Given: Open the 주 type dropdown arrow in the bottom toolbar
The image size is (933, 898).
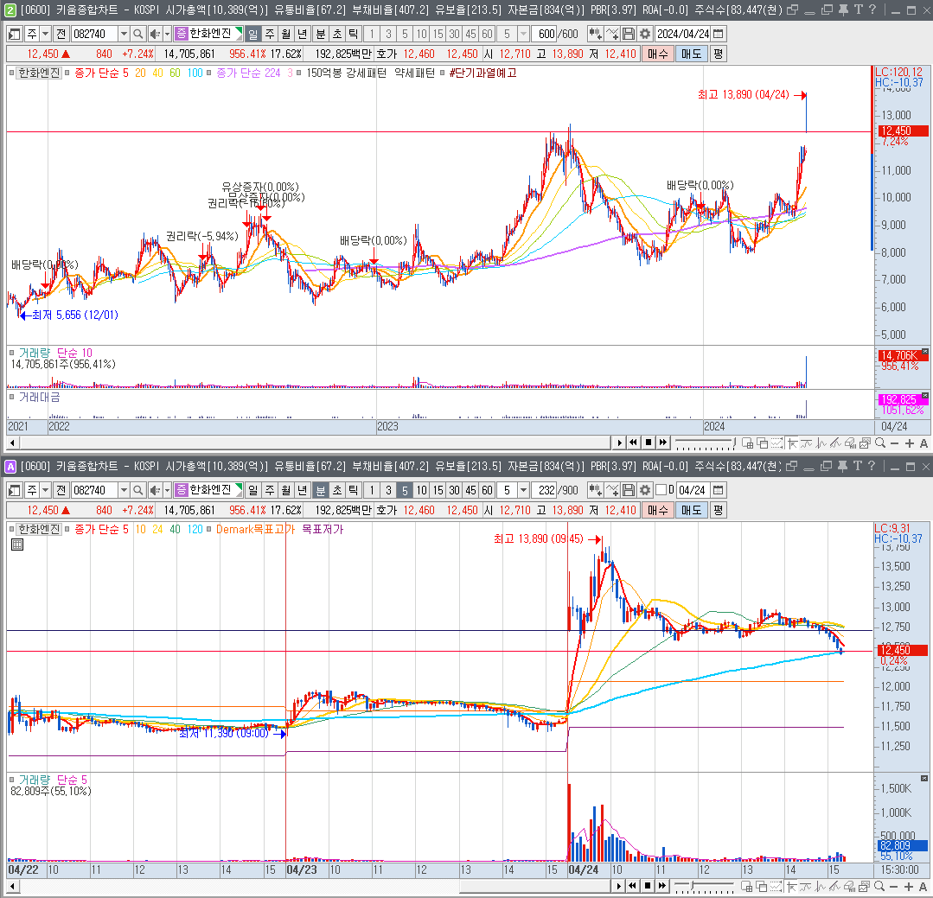Looking at the screenshot, I should tap(45, 490).
